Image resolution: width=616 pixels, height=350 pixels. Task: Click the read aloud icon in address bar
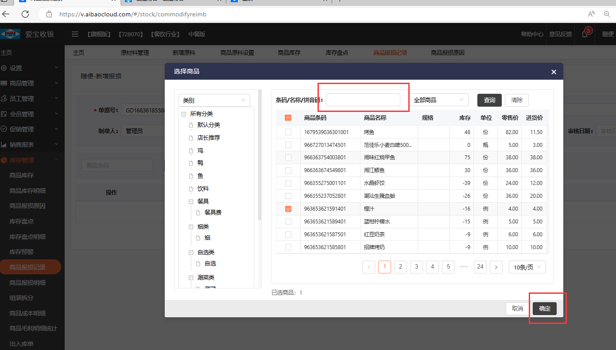click(x=591, y=14)
